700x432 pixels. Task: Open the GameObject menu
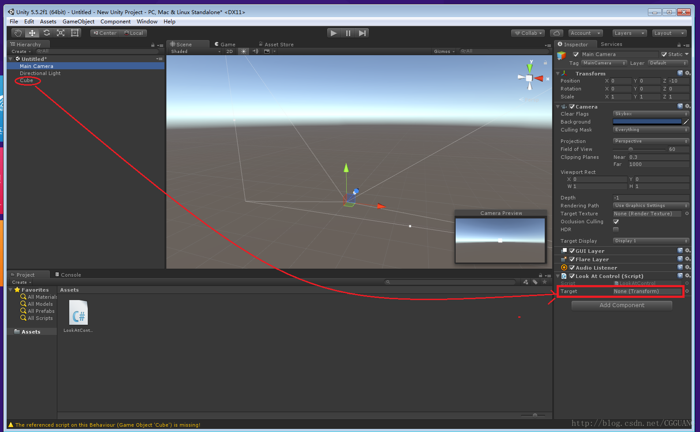coord(79,21)
